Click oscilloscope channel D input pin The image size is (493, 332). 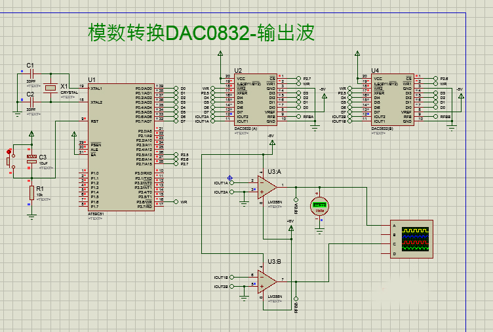pos(386,254)
